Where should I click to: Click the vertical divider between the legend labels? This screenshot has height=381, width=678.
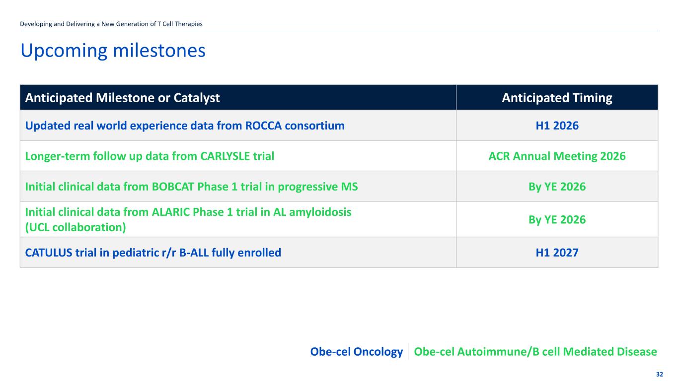(408, 351)
